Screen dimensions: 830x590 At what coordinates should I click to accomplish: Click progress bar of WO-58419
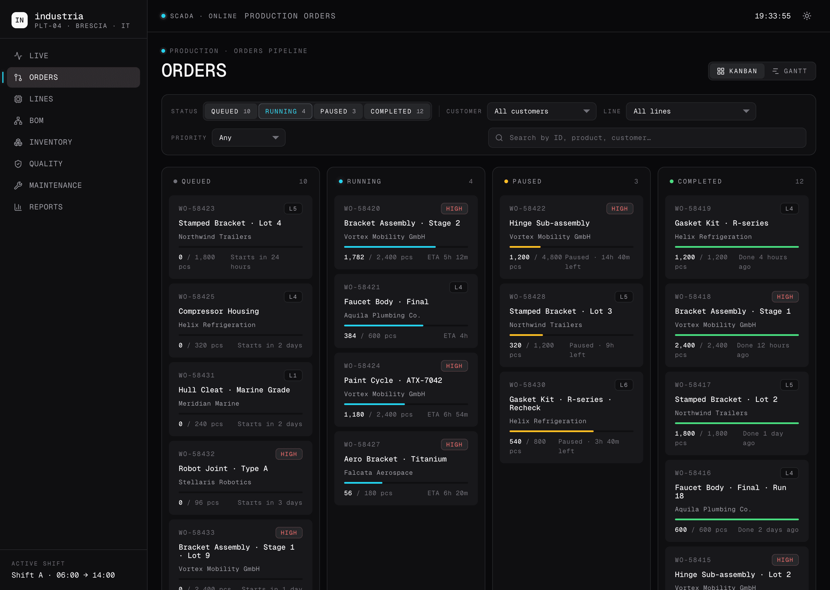pos(737,247)
